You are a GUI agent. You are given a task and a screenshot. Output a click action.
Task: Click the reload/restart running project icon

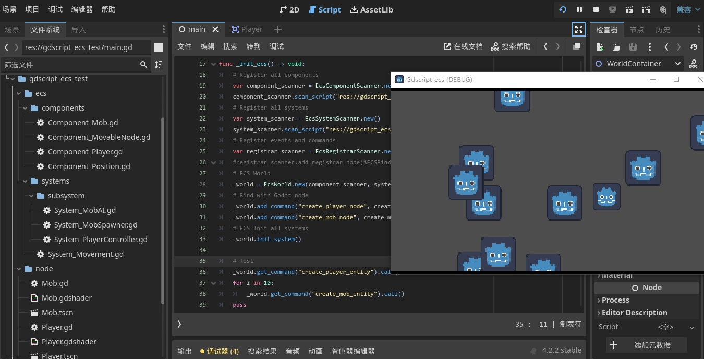point(563,9)
